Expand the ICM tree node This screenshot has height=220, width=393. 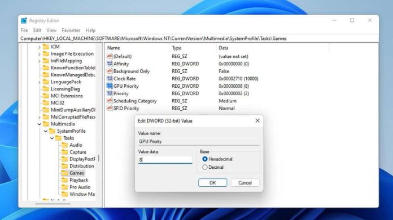click(40, 47)
